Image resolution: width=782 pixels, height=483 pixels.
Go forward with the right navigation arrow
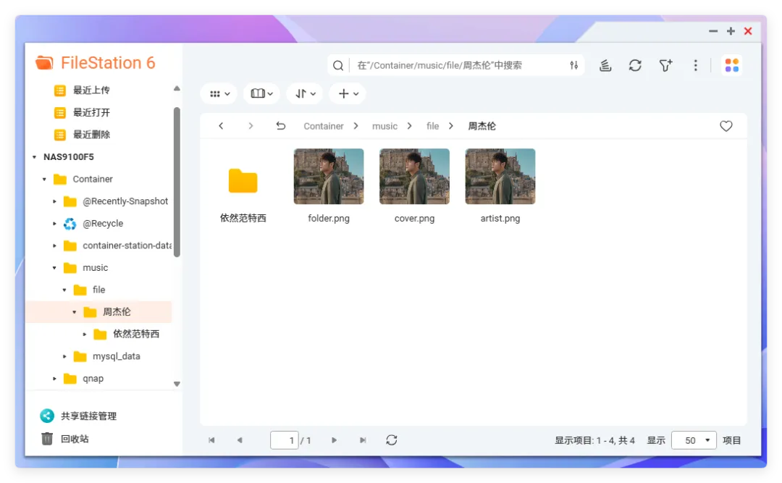click(251, 126)
